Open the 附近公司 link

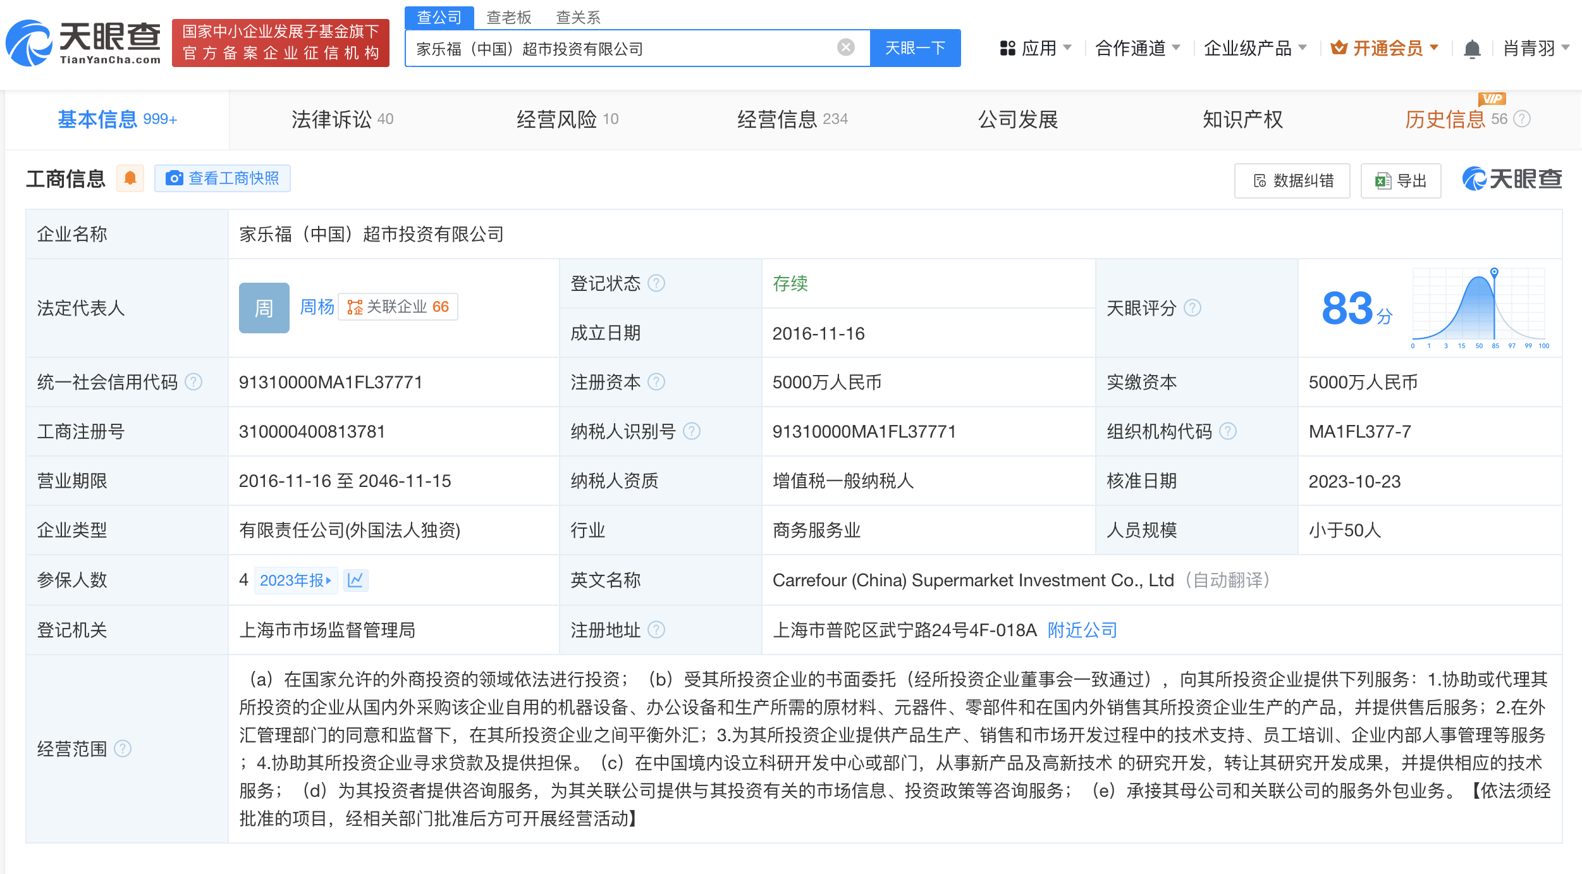(x=1082, y=630)
